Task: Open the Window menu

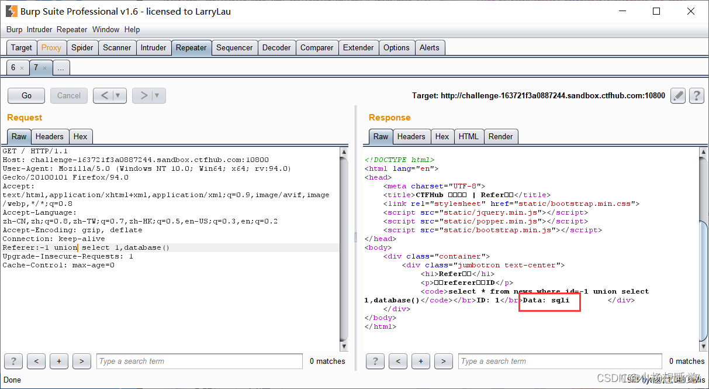Action: (x=106, y=29)
